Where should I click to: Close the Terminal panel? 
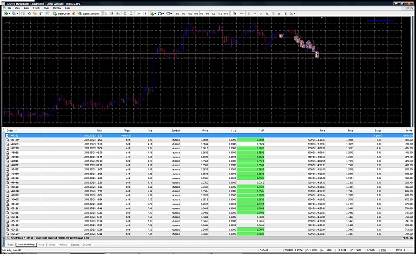pos(3,129)
